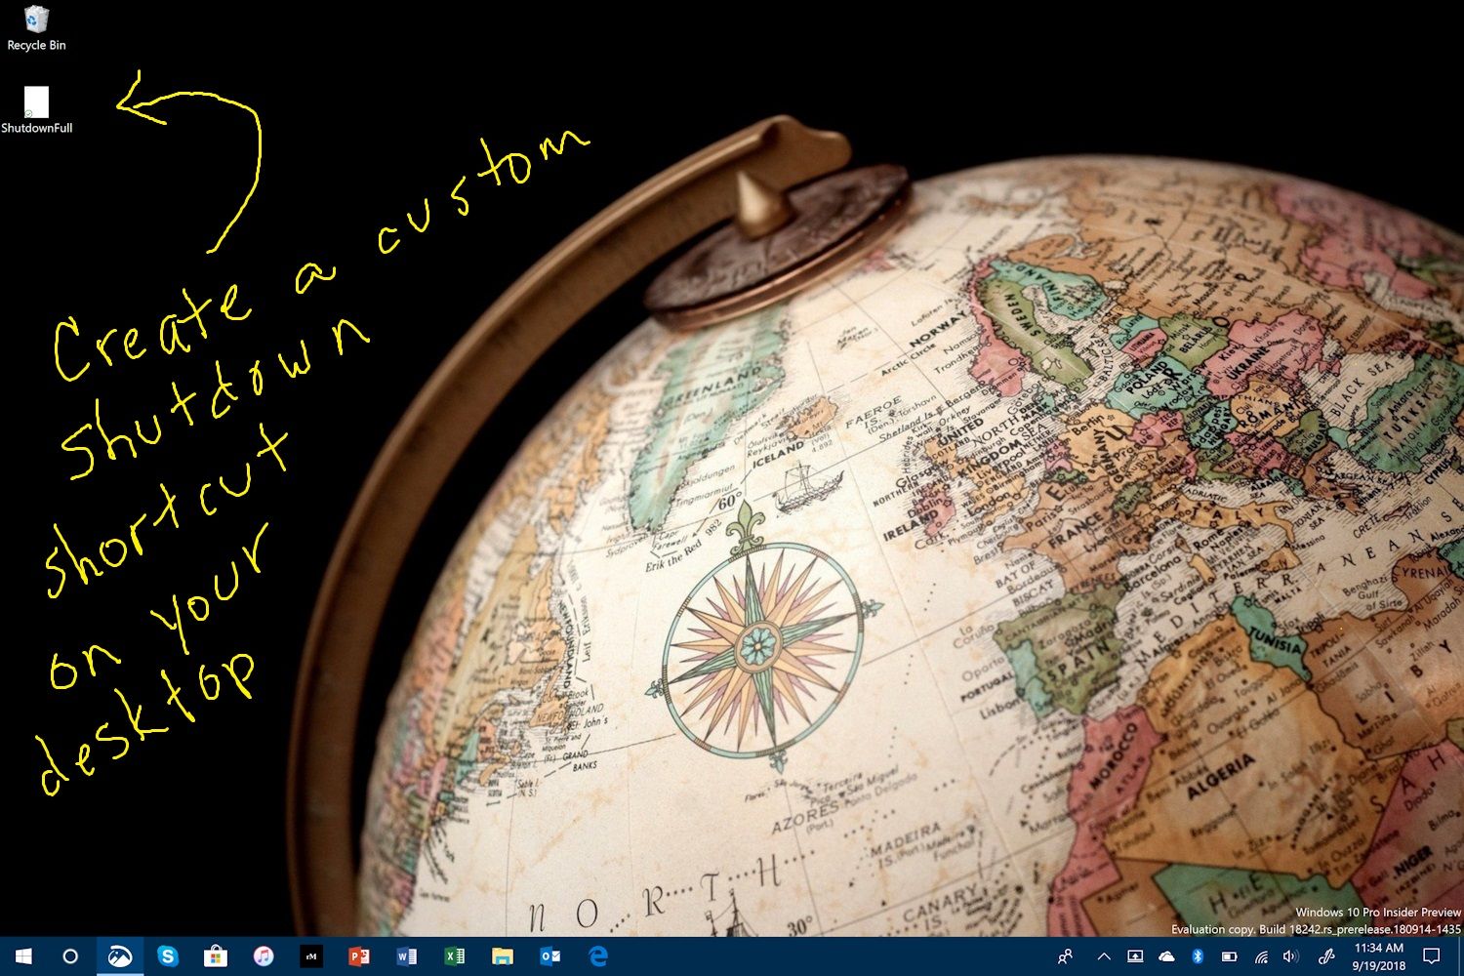Open Windows Ink Workspace pen icon
This screenshot has width=1464, height=976.
(1325, 956)
